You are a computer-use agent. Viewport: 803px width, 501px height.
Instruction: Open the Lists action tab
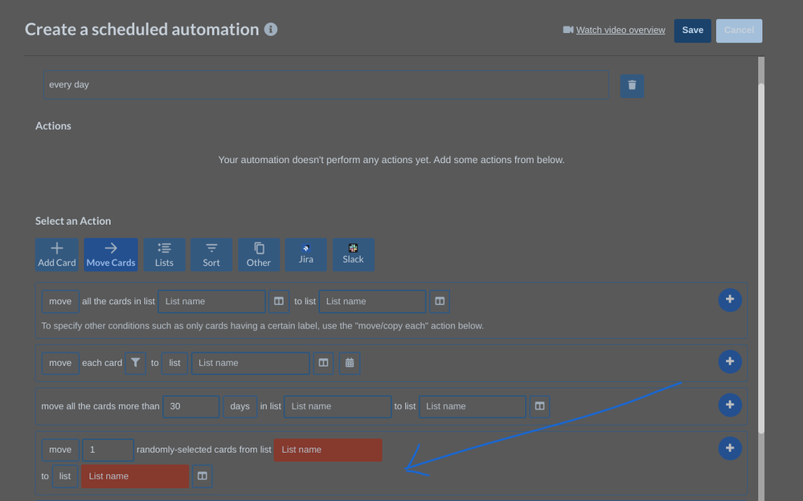point(164,255)
